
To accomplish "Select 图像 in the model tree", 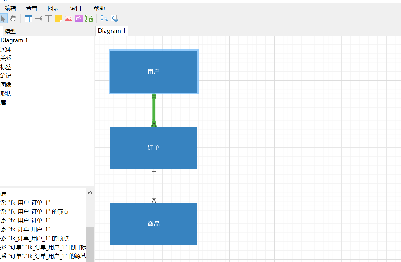I will click(x=6, y=85).
